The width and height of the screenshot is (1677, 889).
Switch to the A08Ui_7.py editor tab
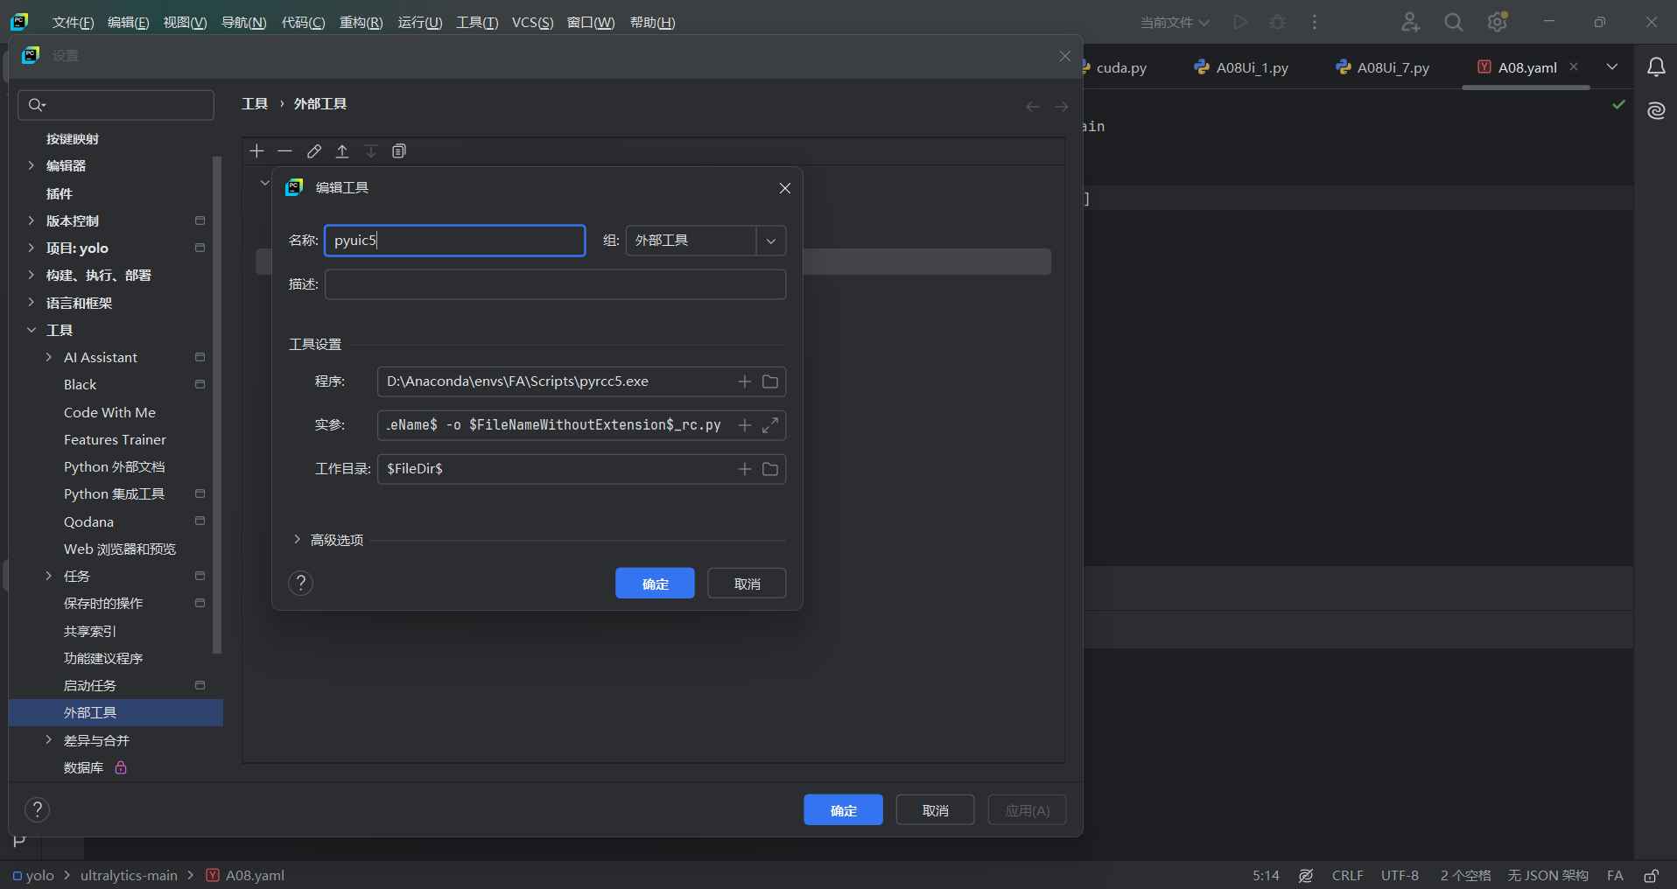(1383, 67)
